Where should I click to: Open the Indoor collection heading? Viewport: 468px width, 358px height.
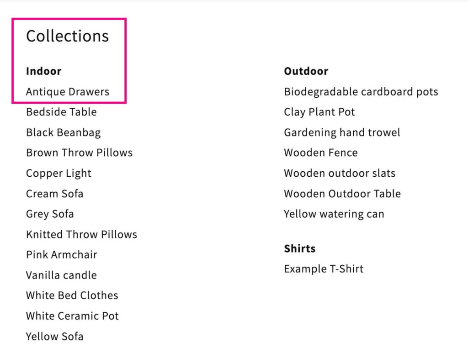coord(43,71)
